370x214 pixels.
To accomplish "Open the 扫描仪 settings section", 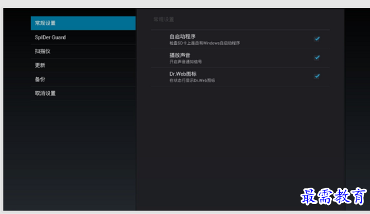I will pos(83,51).
